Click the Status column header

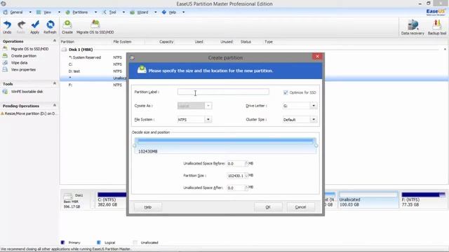click(246, 42)
